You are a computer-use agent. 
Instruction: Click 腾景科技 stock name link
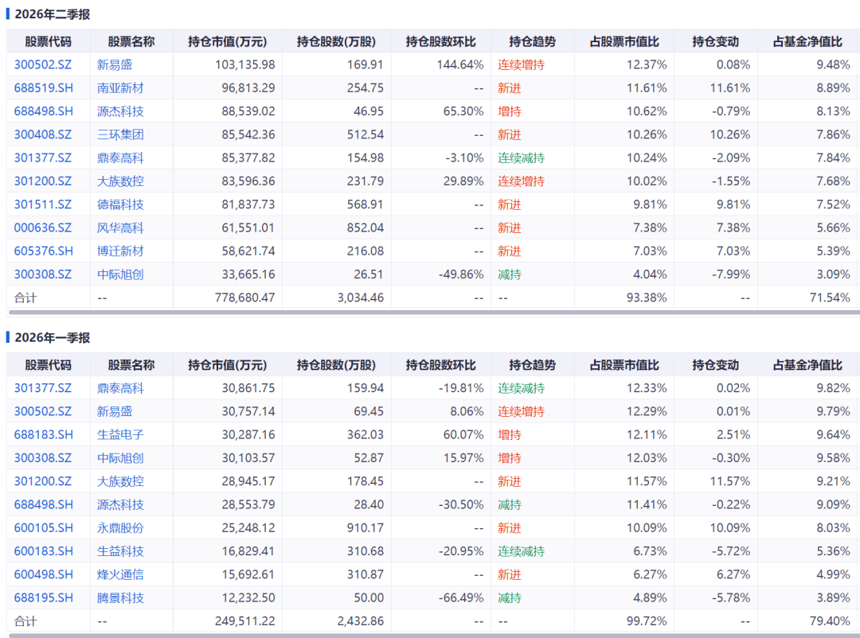(x=120, y=597)
